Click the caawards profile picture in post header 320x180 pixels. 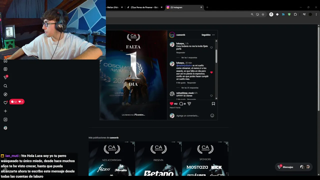[172, 35]
